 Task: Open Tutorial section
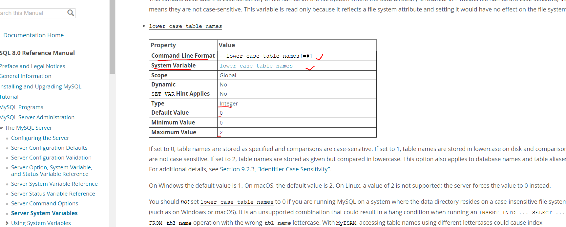coord(9,97)
